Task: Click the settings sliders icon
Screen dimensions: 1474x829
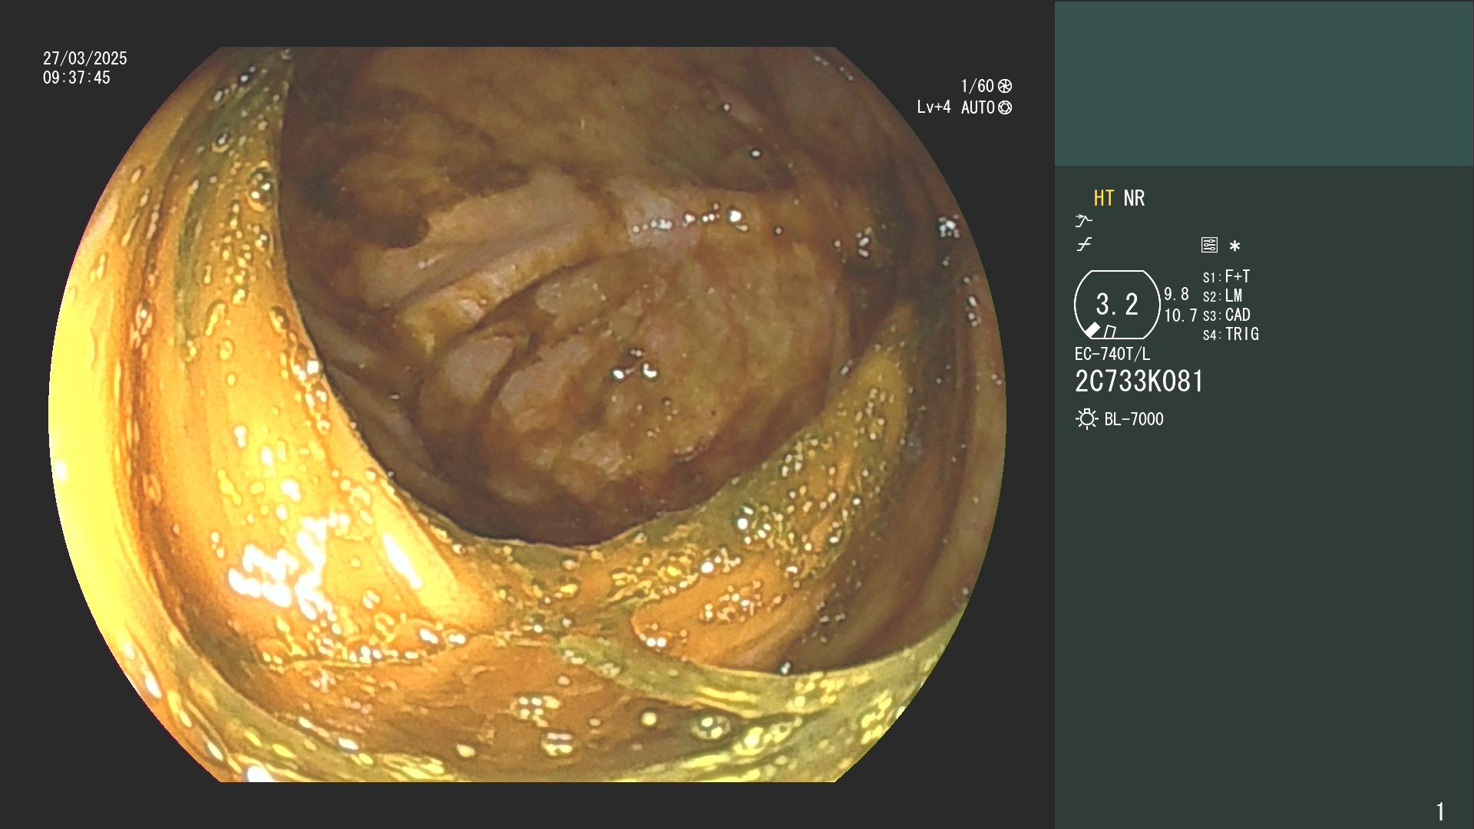Action: coord(1209,245)
